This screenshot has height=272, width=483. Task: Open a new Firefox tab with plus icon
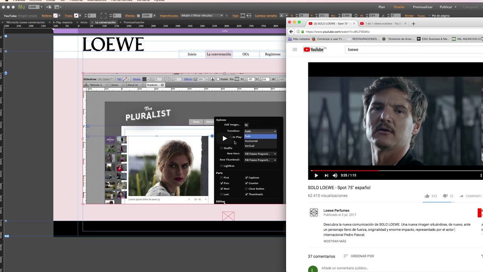point(413,23)
